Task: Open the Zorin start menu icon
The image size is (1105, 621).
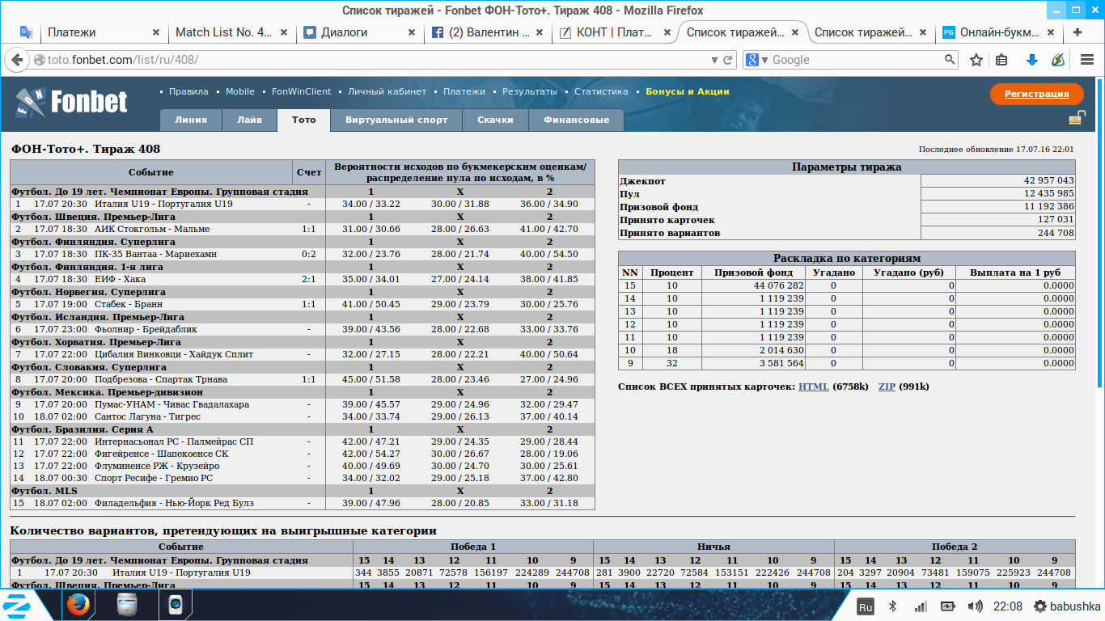Action: coord(17,605)
